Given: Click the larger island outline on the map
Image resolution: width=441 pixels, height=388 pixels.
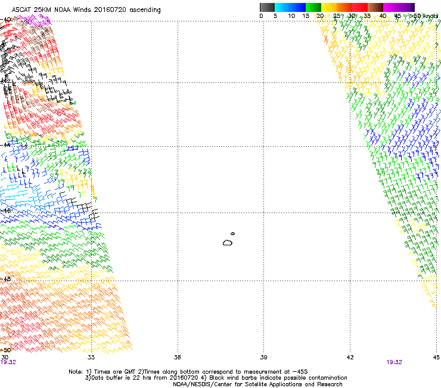Looking at the screenshot, I should click(x=228, y=242).
